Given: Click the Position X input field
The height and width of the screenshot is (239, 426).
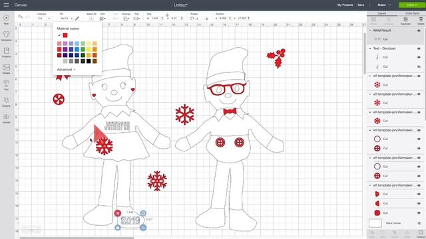Looking at the screenshot, I should (x=224, y=19).
